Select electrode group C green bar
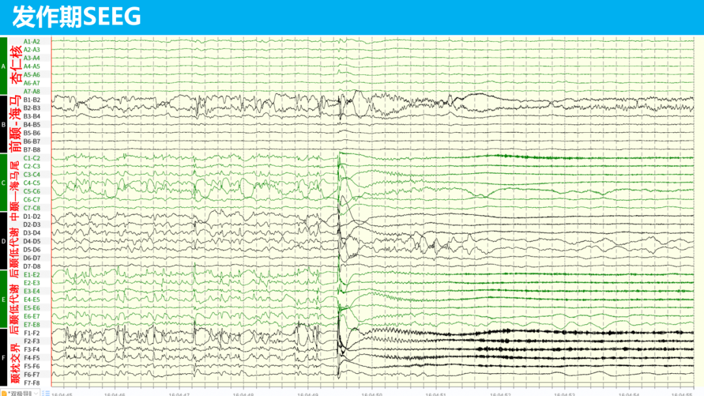 (4, 182)
